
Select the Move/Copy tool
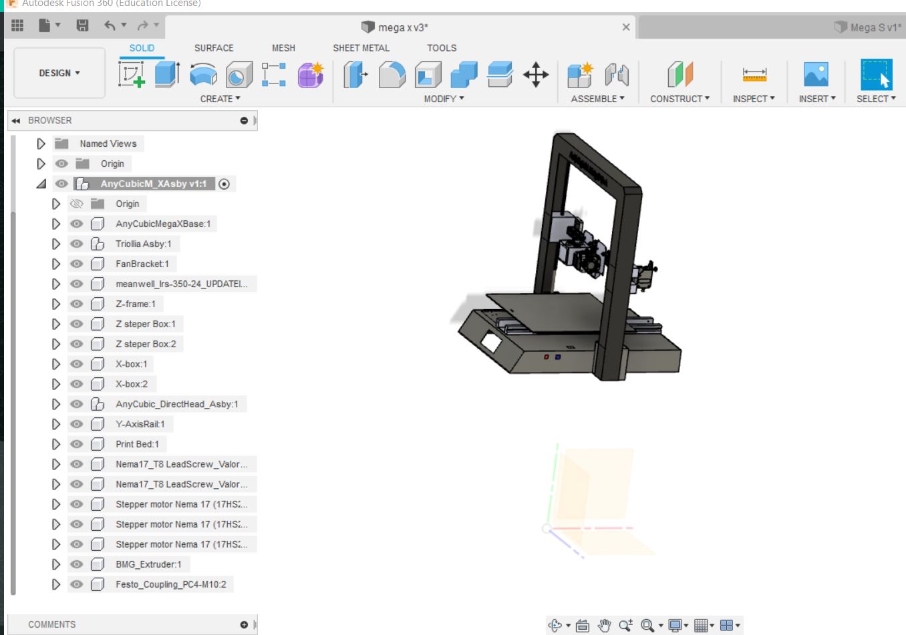point(537,75)
